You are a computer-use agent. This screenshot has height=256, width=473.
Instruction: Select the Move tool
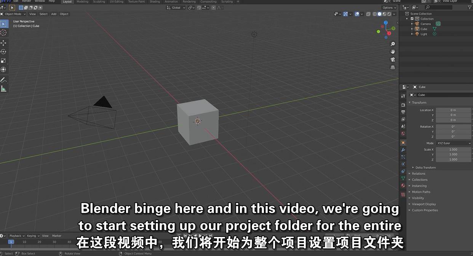point(4,43)
